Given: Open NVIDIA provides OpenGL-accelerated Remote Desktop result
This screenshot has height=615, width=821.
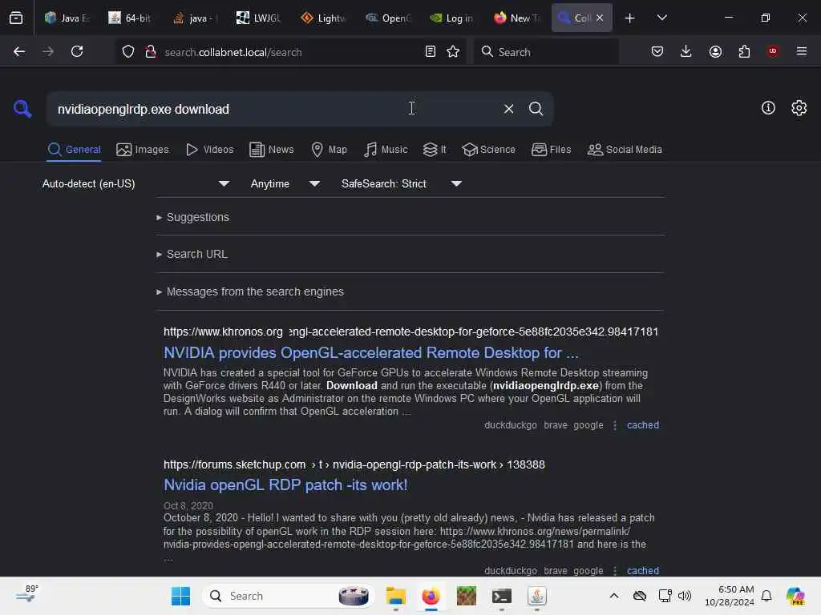Looking at the screenshot, I should 371,353.
